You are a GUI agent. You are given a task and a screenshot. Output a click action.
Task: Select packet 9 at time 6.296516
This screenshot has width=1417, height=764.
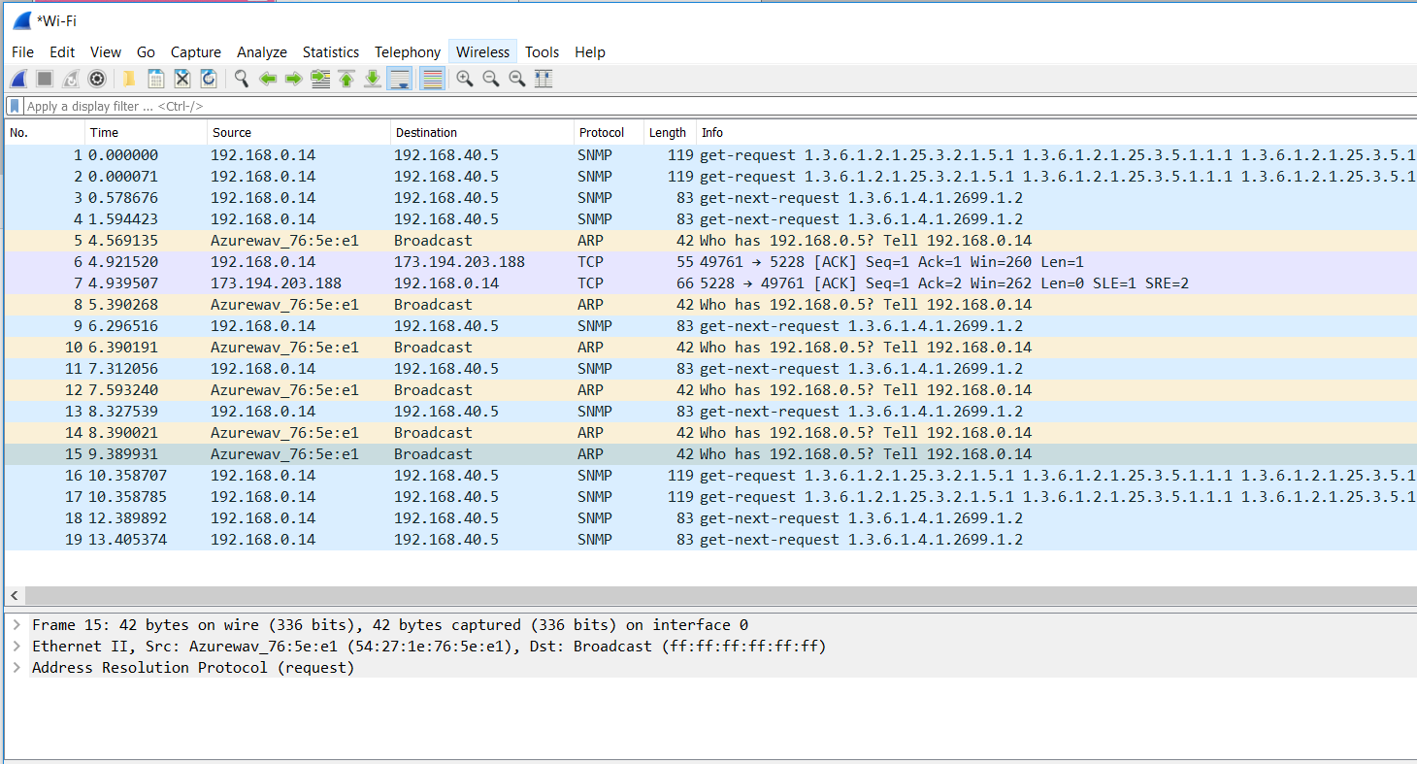[x=710, y=326]
